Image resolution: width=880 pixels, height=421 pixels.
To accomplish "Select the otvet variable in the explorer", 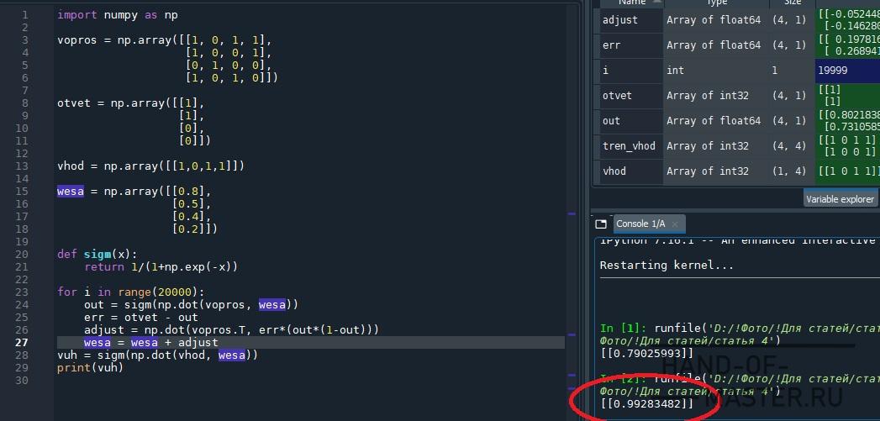I will [617, 96].
